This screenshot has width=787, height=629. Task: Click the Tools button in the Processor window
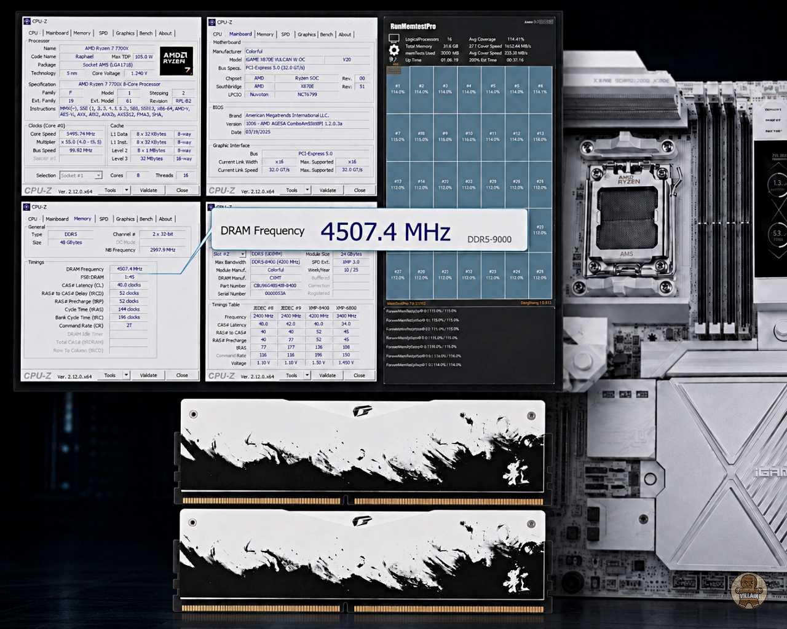(x=110, y=190)
